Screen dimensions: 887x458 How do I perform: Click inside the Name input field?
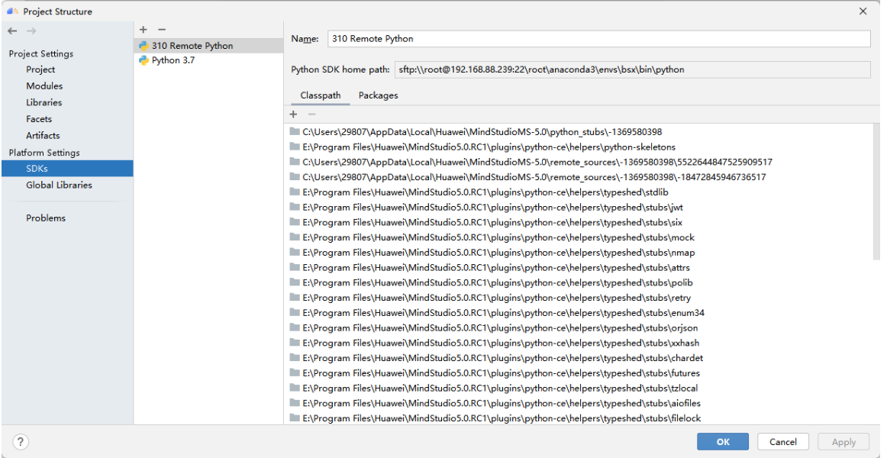pos(534,38)
